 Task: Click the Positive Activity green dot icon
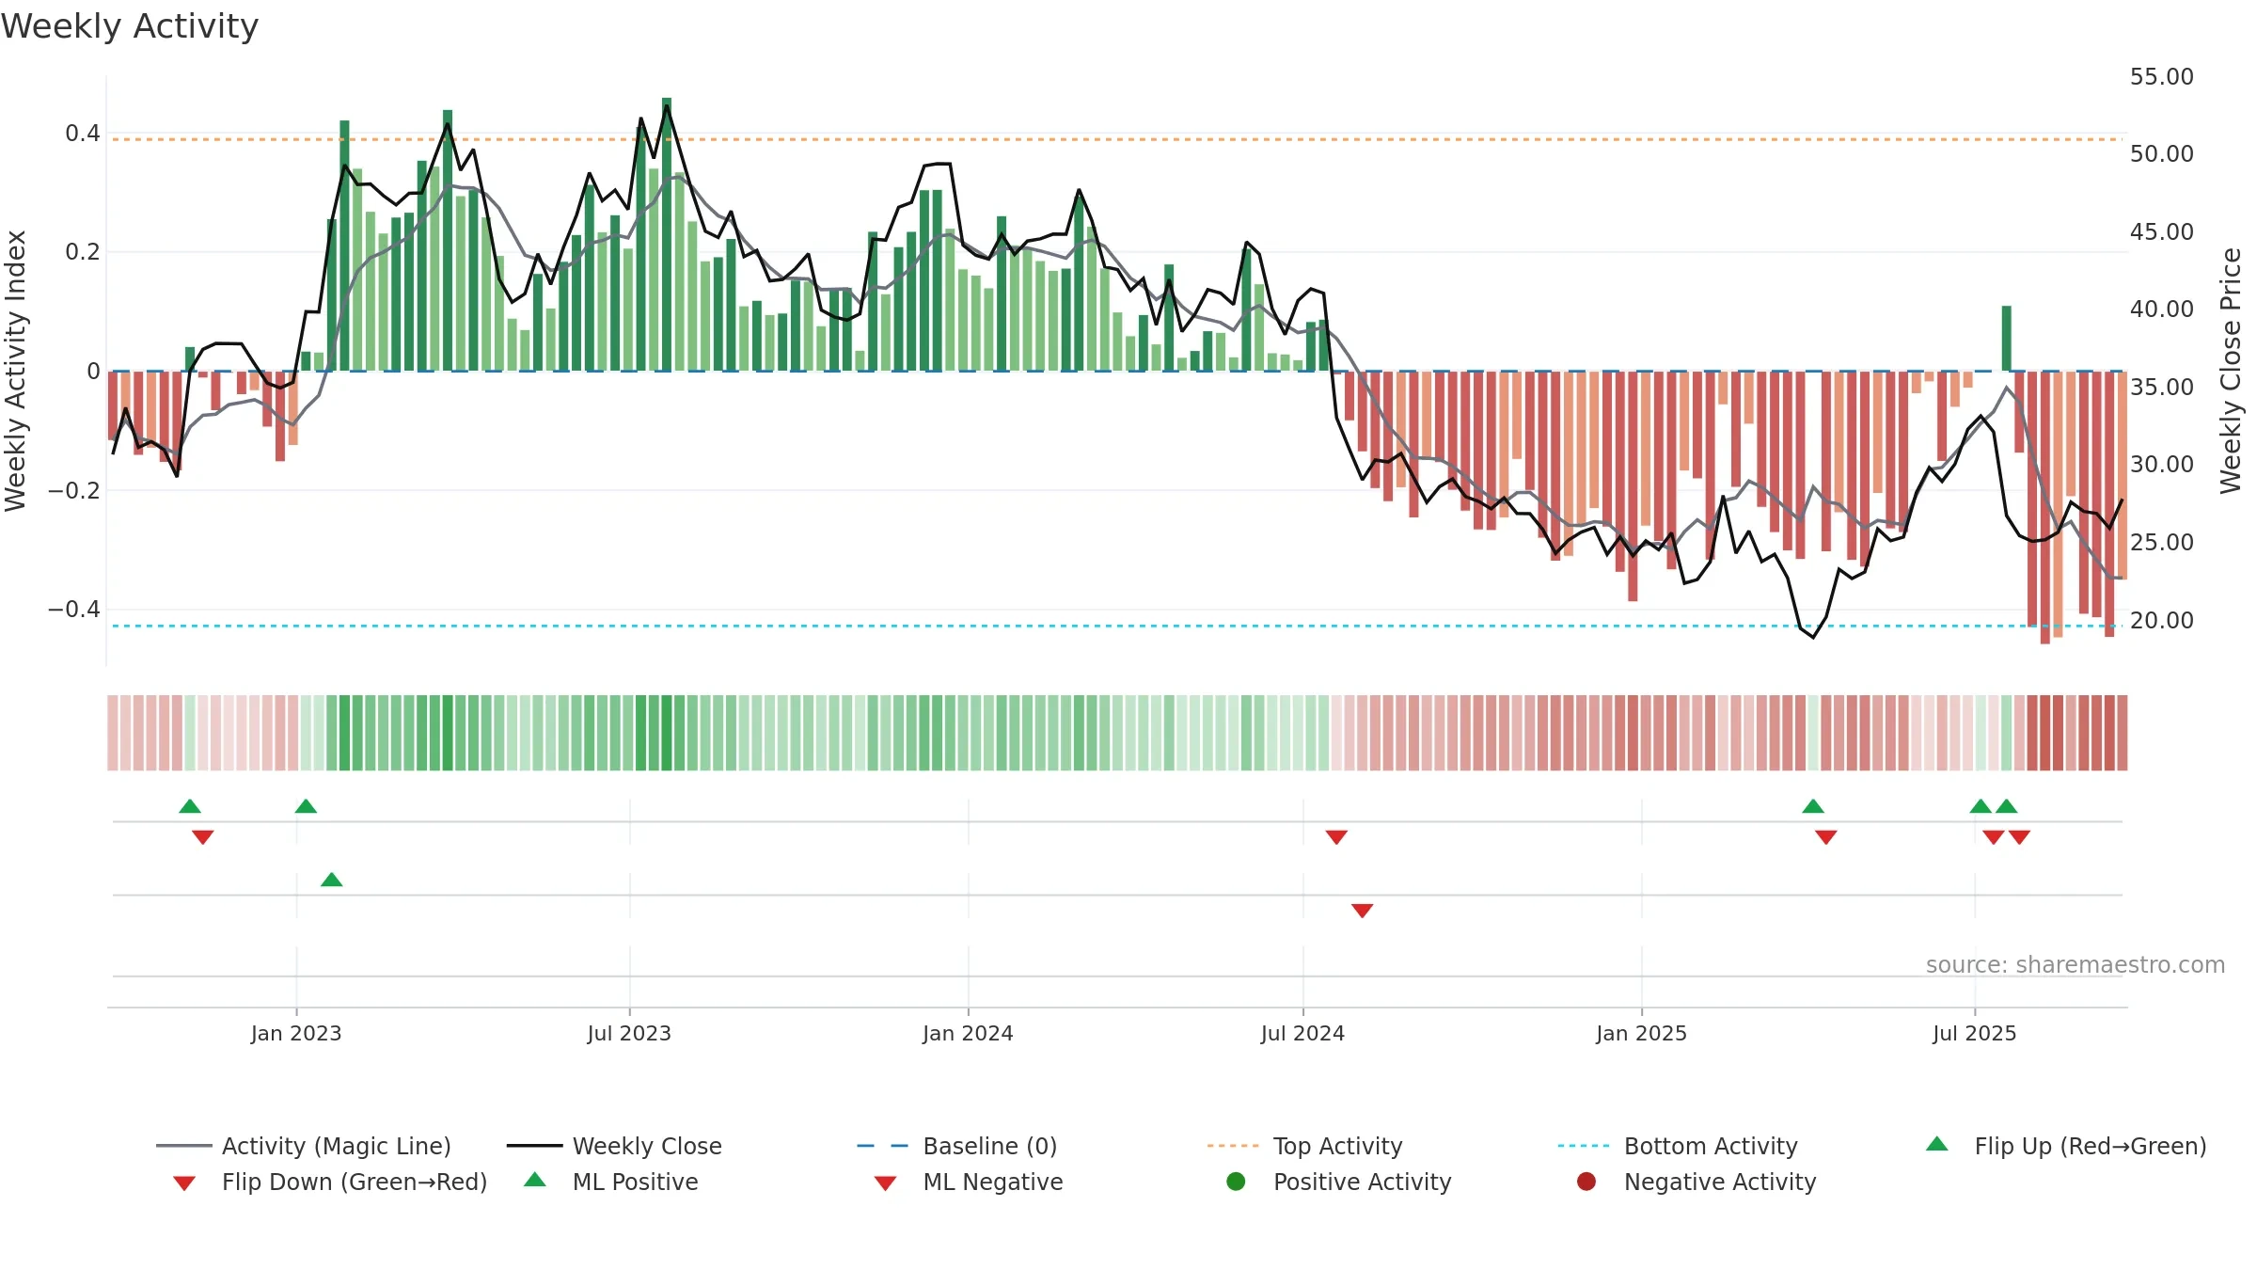1236,1182
